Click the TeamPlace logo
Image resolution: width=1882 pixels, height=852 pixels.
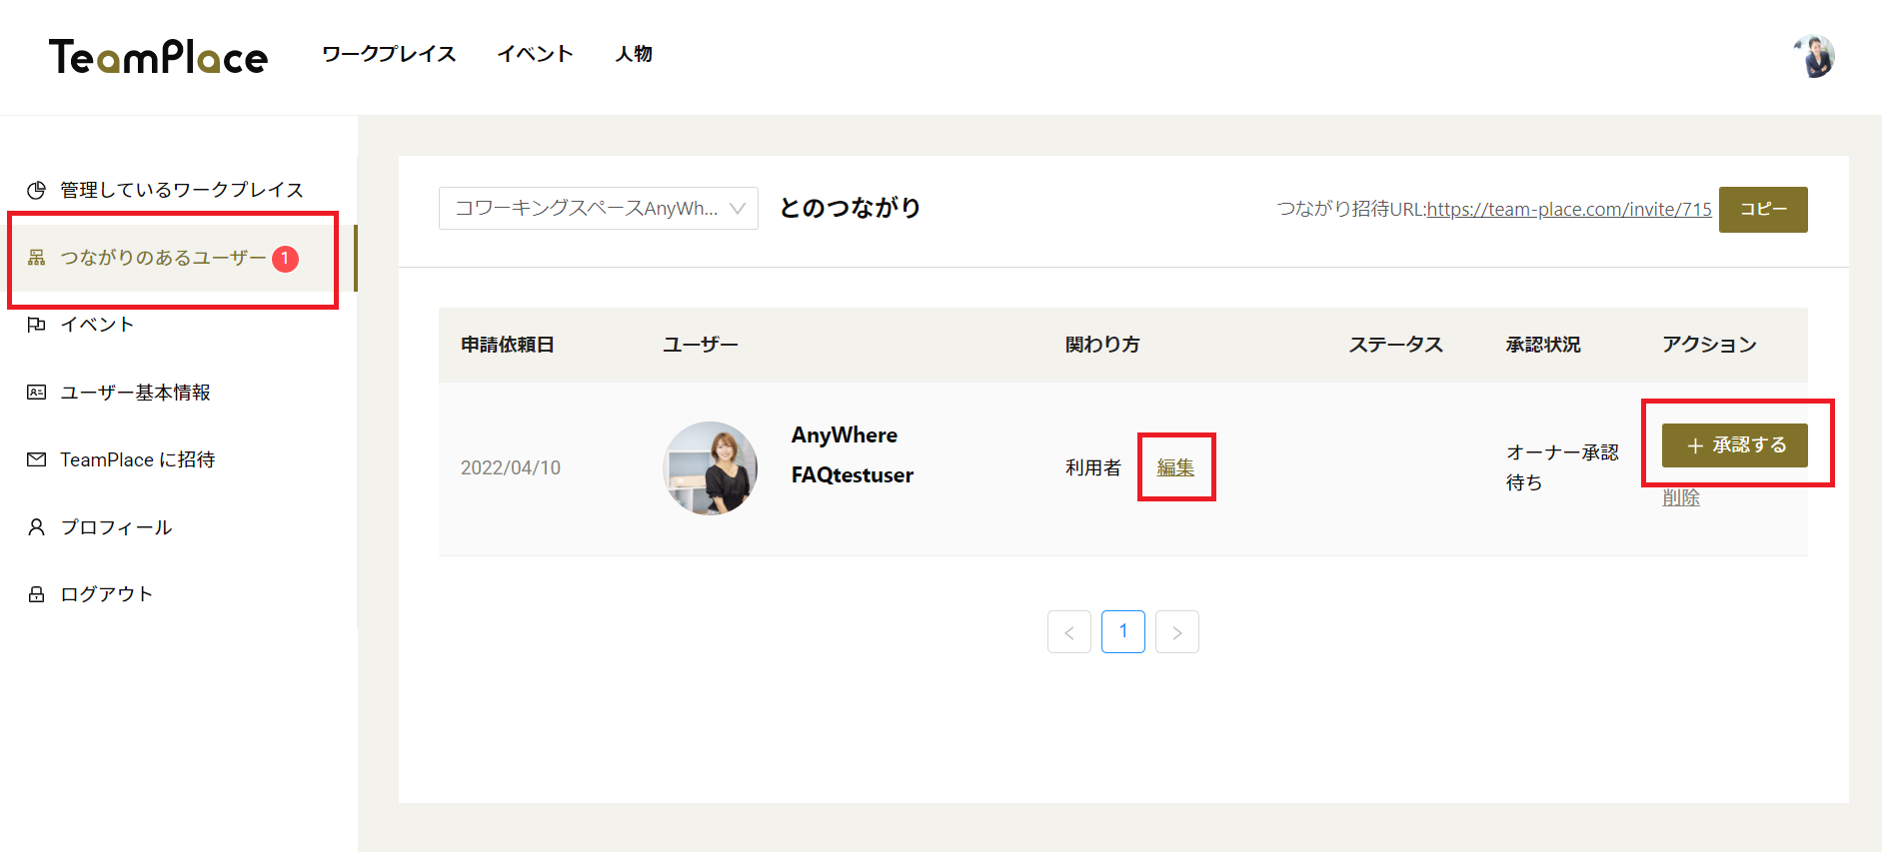coord(159,57)
